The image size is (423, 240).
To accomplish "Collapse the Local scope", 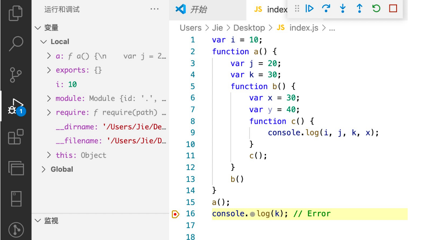I will [43, 42].
